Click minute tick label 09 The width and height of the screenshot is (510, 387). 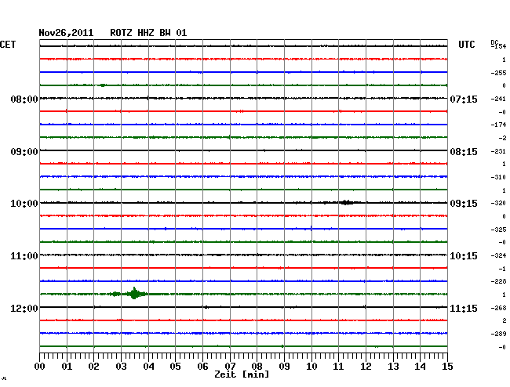[x=284, y=367]
